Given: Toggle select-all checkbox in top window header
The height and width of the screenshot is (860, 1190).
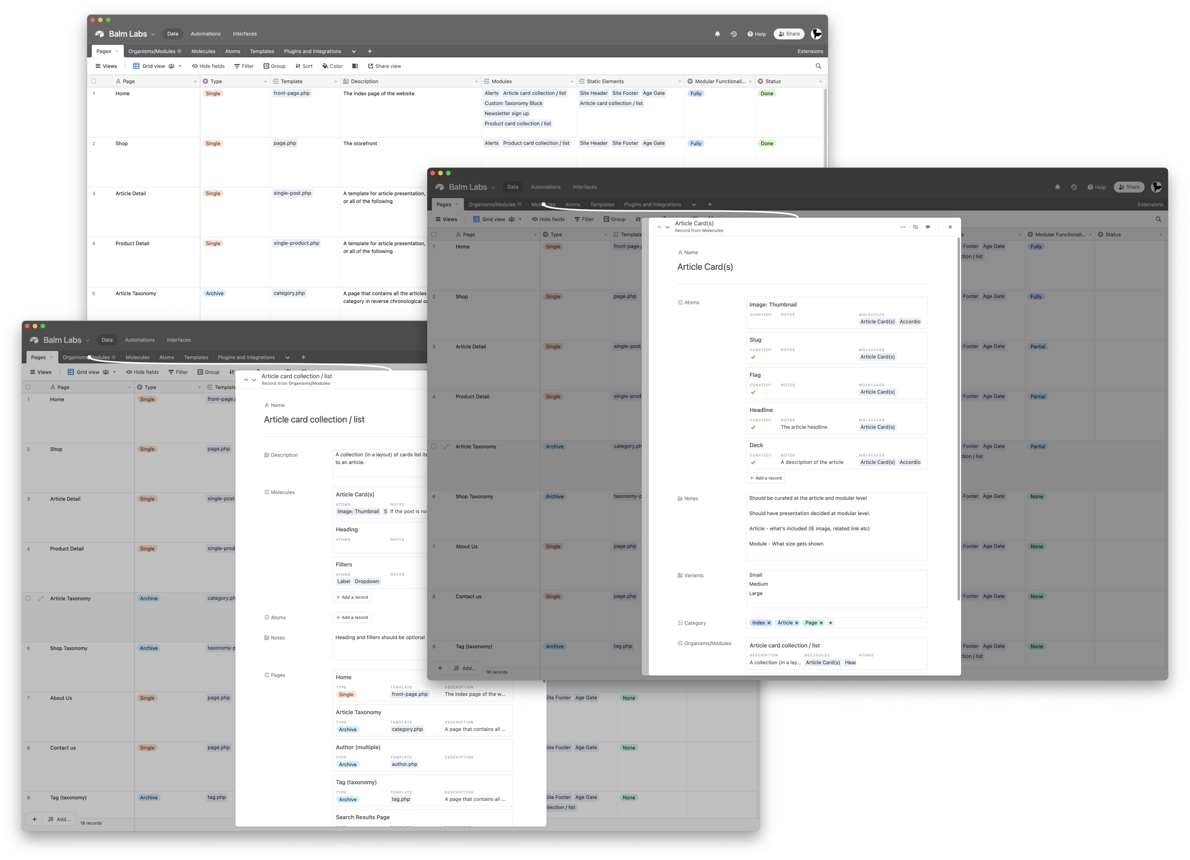Looking at the screenshot, I should (x=93, y=81).
